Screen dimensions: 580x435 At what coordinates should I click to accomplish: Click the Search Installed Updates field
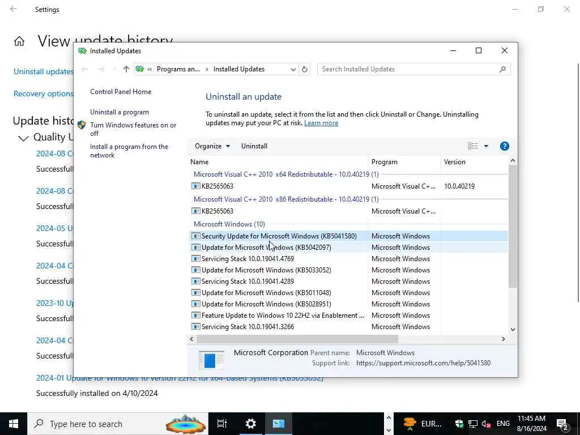click(409, 69)
